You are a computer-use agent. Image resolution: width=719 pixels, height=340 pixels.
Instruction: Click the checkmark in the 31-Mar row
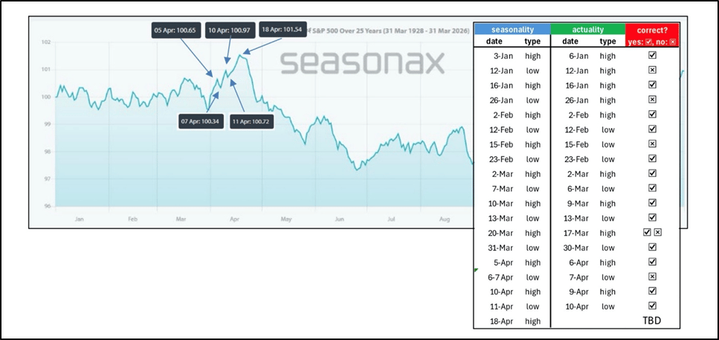653,247
